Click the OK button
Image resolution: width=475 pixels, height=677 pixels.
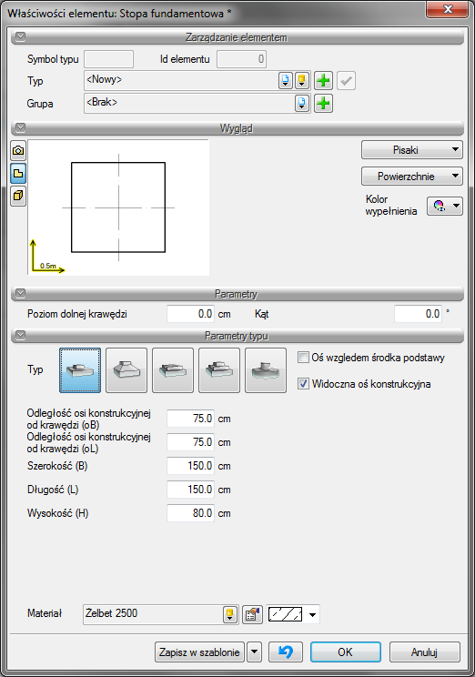346,652
